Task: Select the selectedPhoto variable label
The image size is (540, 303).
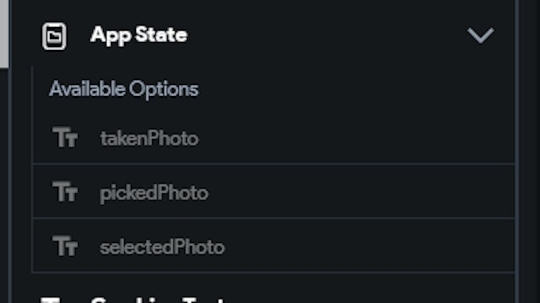Action: click(162, 247)
